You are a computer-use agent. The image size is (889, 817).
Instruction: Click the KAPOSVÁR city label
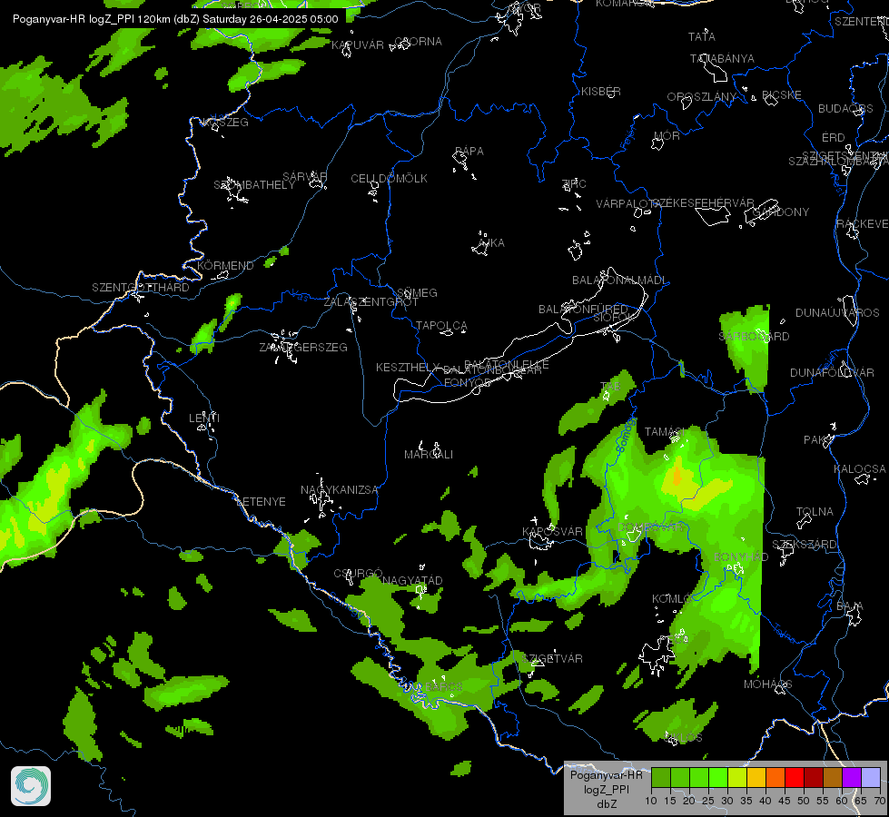click(552, 531)
